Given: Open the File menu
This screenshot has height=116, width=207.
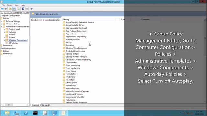Looking at the screenshot, I should pyautogui.click(x=3, y=5).
